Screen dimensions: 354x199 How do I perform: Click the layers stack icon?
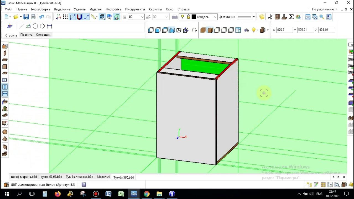pos(175,17)
